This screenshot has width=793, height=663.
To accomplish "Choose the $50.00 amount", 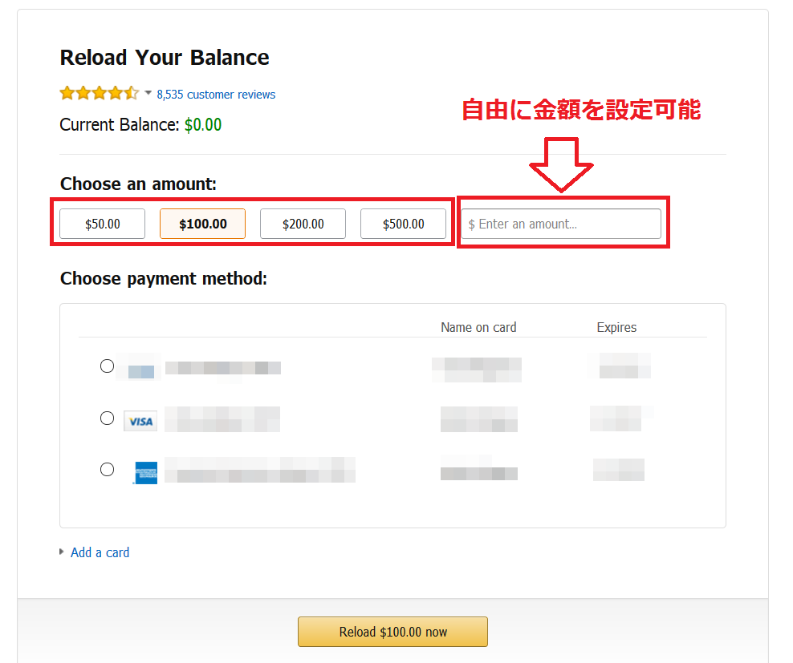I will pos(102,224).
